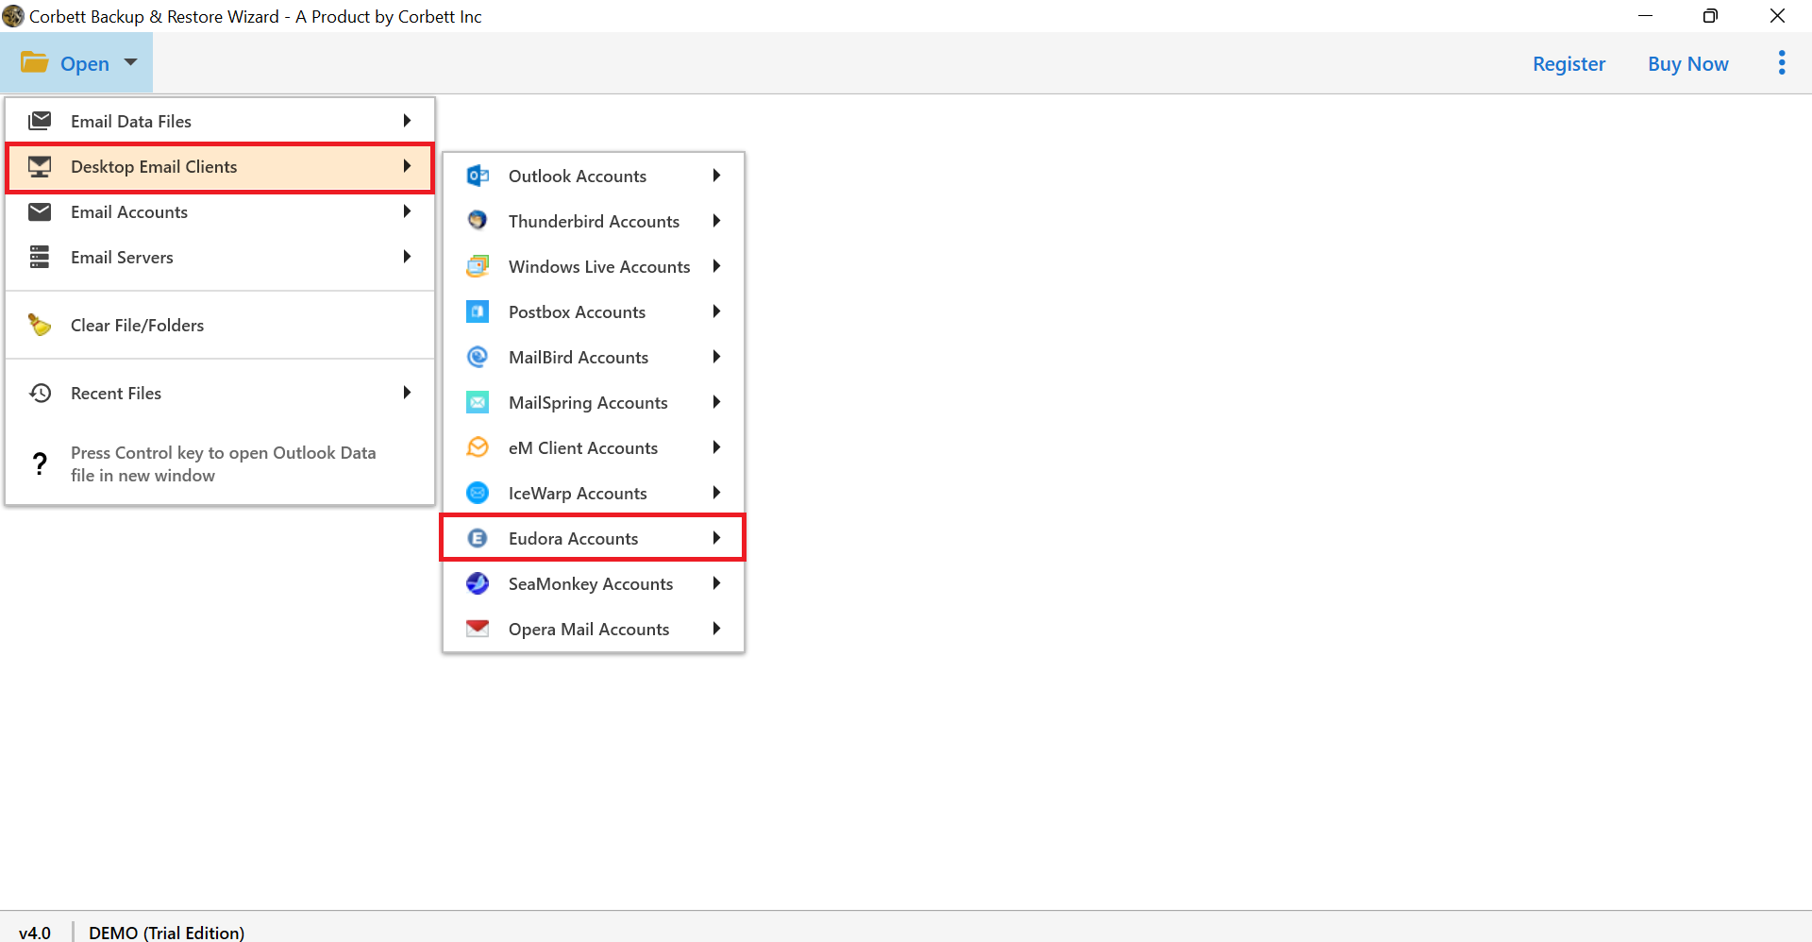Click the Buy Now link
Image resolution: width=1812 pixels, height=942 pixels.
click(x=1688, y=63)
